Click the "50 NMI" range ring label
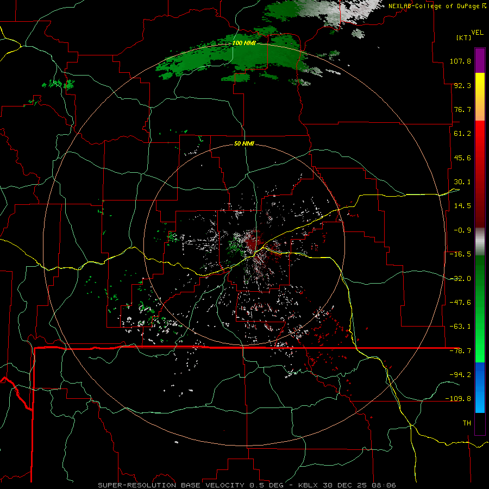Image resolution: width=489 pixels, height=489 pixels. click(x=244, y=143)
